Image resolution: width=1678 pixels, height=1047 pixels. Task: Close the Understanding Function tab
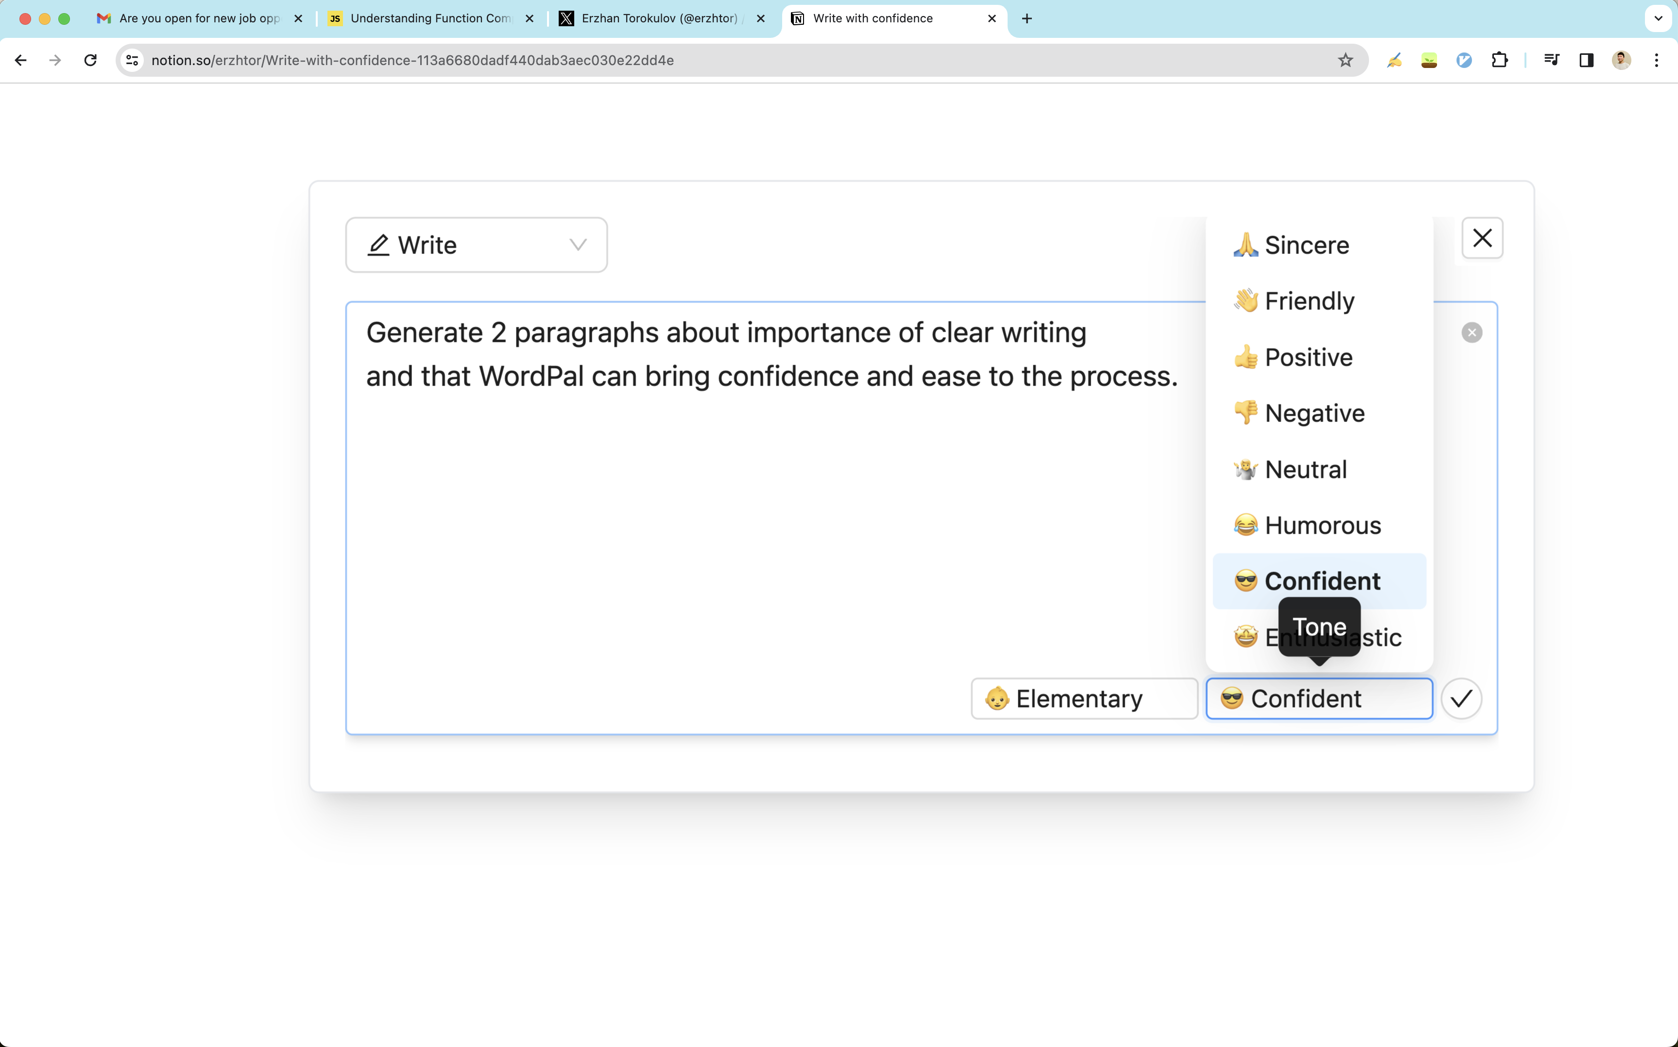tap(530, 18)
